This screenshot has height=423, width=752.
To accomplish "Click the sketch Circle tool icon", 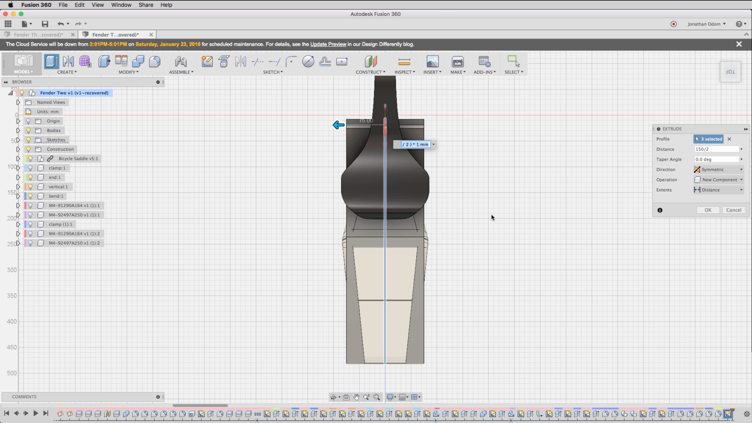I will (x=308, y=61).
